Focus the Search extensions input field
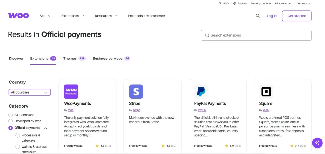Screen dimensions: 325x154 (x=256, y=35)
